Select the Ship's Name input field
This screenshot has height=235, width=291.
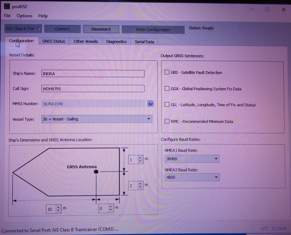(x=93, y=73)
